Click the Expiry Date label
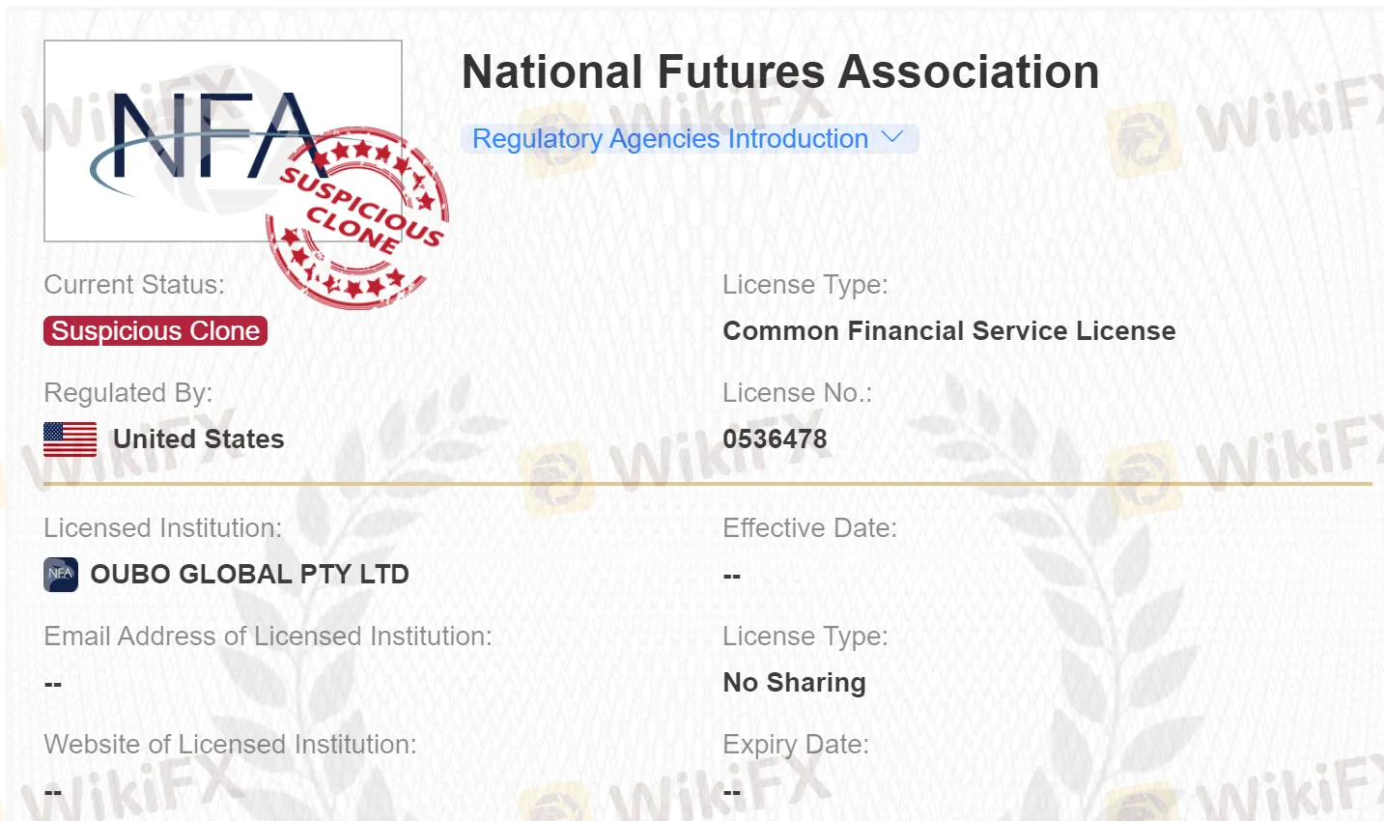 coord(796,745)
